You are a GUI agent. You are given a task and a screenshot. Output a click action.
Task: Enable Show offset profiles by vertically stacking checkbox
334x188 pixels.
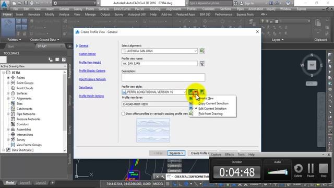[123, 114]
